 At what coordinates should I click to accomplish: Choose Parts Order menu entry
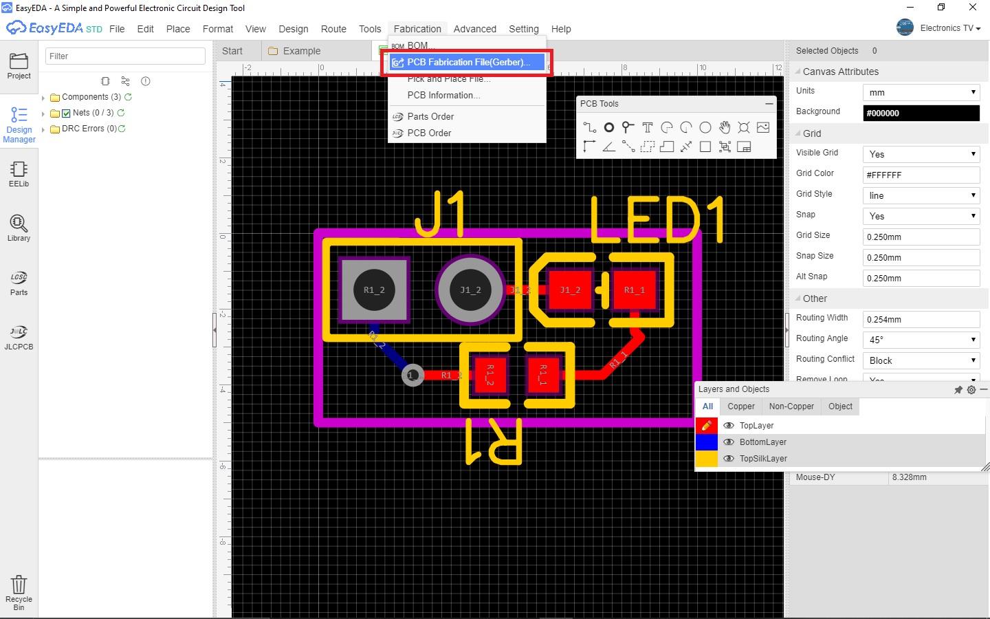click(467, 116)
